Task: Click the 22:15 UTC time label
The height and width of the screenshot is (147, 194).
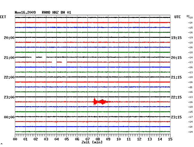Action: click(x=176, y=97)
